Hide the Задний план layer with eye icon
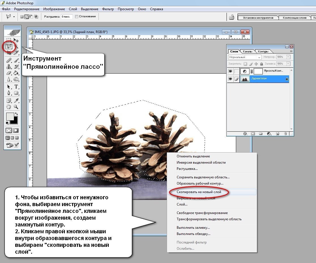316x263 pixels. 230,79
